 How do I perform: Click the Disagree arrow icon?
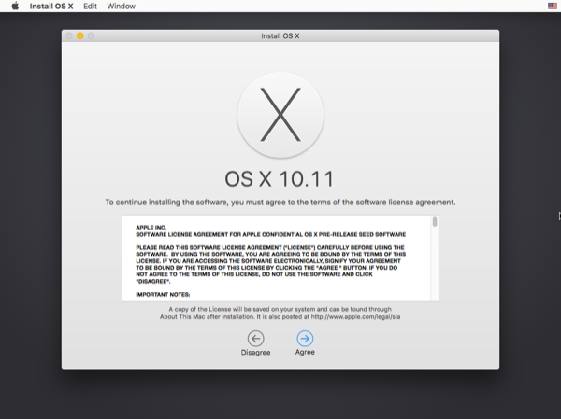click(x=255, y=338)
